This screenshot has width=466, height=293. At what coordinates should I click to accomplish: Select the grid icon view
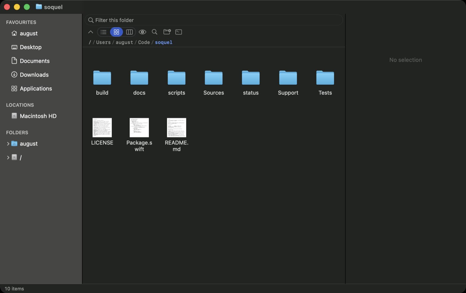pos(116,32)
